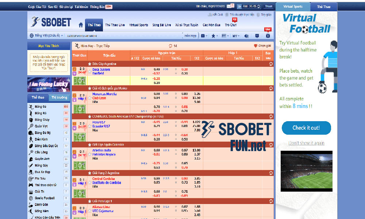365x219 pixels.
Task: Open Kết Quả results icon link
Action: pos(215,15)
